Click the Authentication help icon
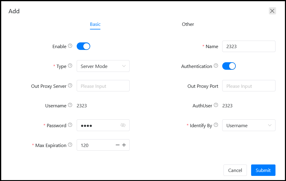The width and height of the screenshot is (286, 181). [x=216, y=66]
